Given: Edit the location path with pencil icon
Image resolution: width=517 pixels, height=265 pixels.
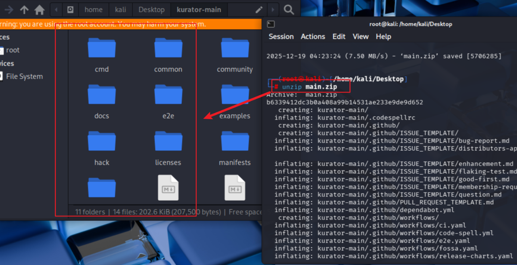Looking at the screenshot, I should tap(259, 10).
